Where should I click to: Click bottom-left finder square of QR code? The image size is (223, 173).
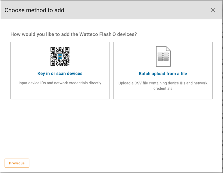point(53,63)
